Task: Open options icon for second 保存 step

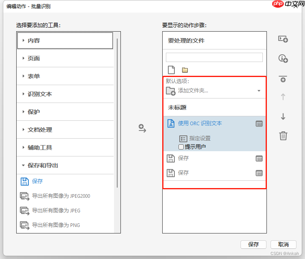Action: coord(259,173)
